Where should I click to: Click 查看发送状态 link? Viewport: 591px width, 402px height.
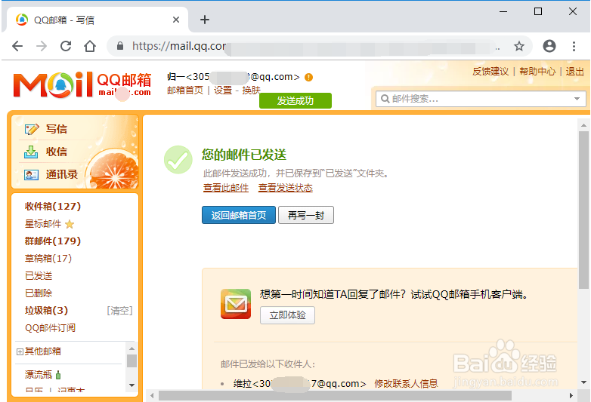pos(286,188)
